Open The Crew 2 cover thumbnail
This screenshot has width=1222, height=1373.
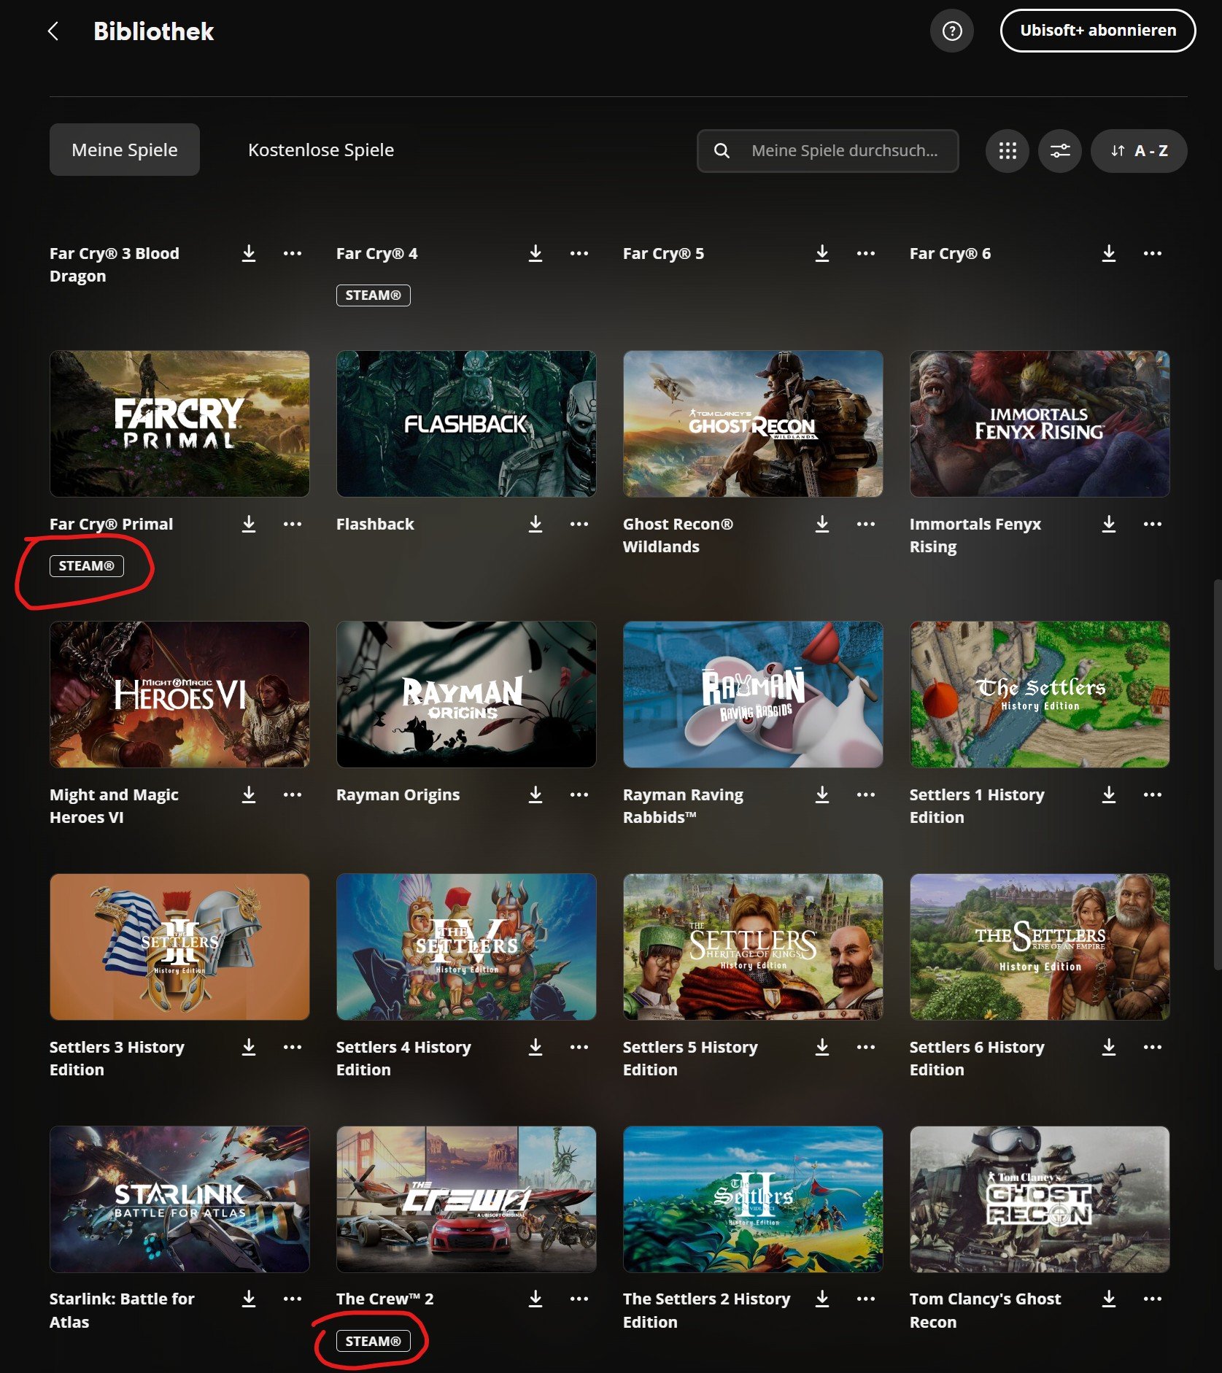(x=466, y=1199)
